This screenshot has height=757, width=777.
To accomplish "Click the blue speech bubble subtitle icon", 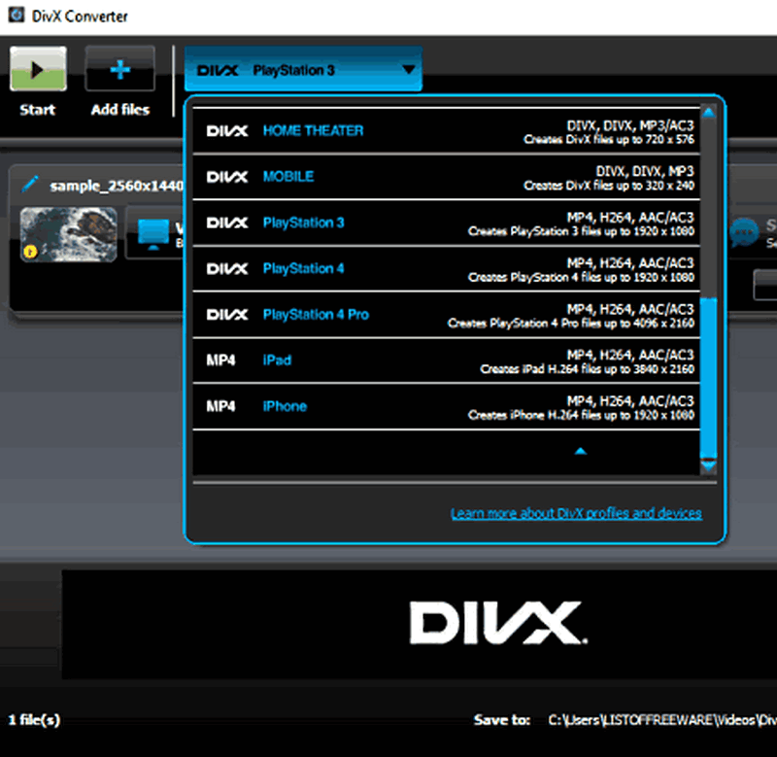I will coord(744,231).
